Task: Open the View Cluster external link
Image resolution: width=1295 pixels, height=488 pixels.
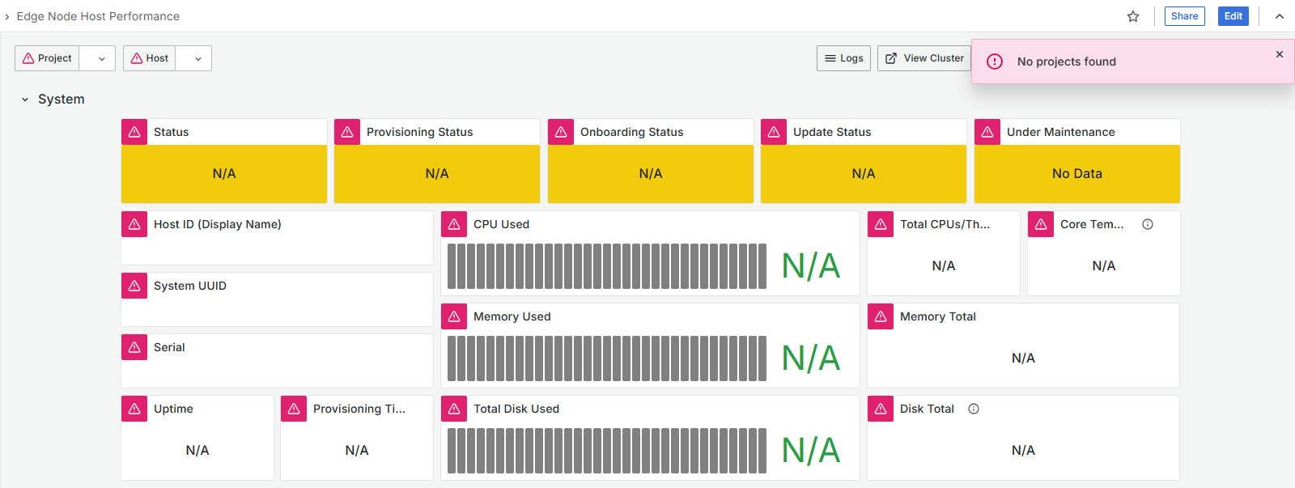Action: point(924,58)
